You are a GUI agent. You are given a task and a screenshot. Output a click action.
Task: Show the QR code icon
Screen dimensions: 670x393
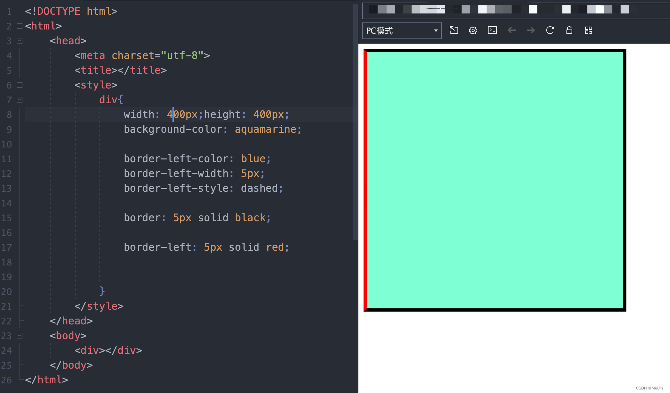(589, 30)
